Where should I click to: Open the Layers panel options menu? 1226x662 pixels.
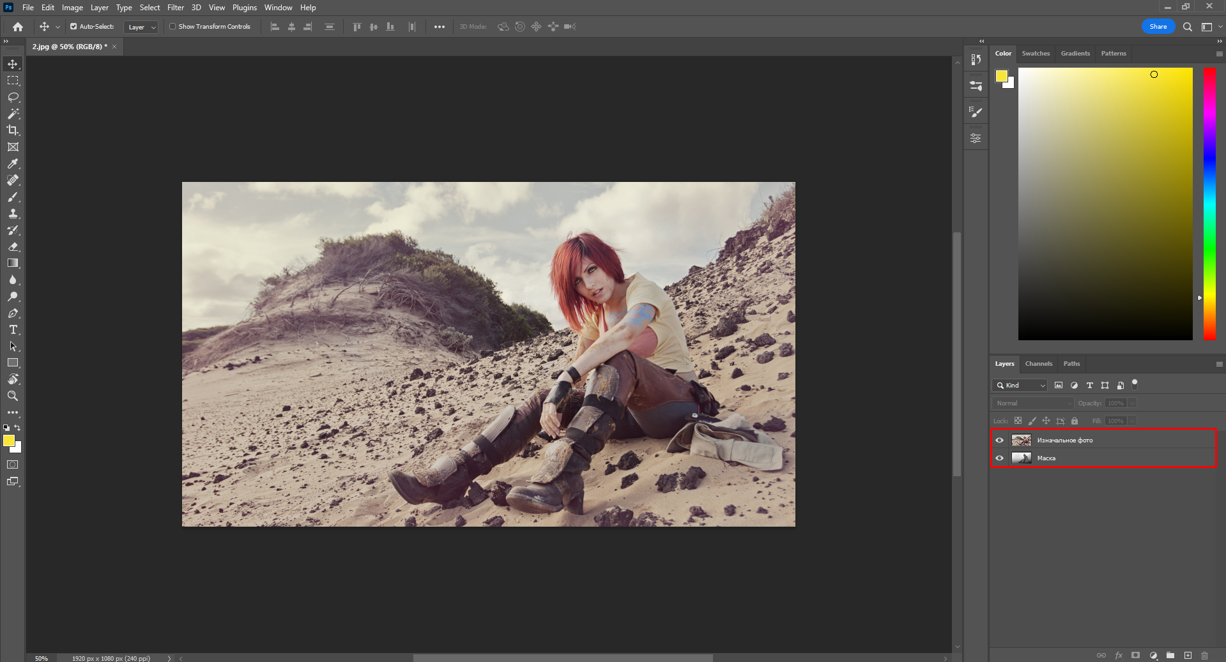point(1219,364)
